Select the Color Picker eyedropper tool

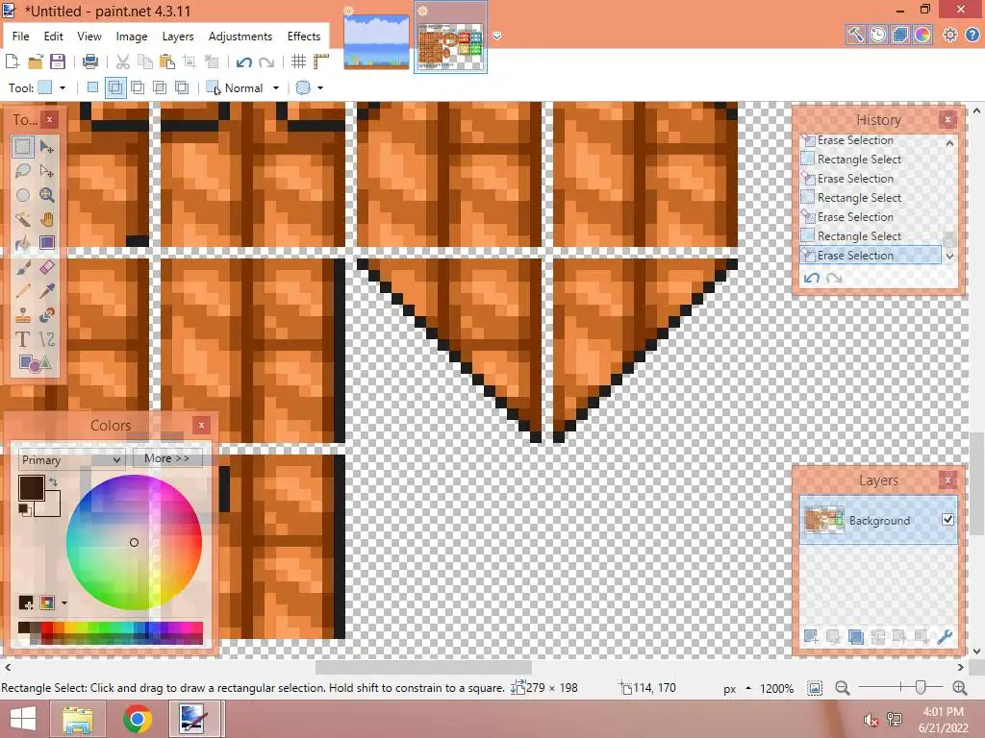[47, 291]
